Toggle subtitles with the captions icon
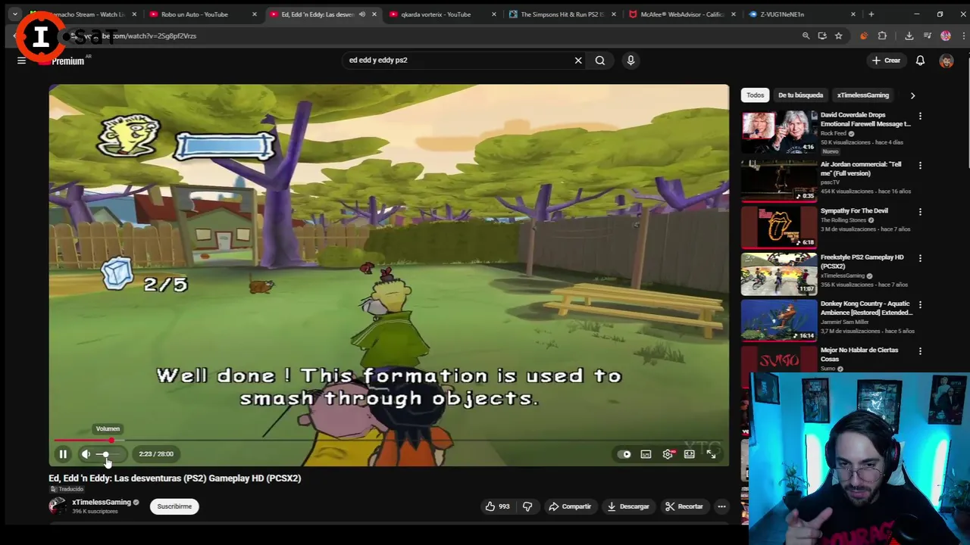Image resolution: width=970 pixels, height=545 pixels. 646,454
